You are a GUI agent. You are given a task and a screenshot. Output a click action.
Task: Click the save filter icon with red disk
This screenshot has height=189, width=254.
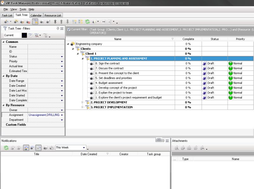37,35
